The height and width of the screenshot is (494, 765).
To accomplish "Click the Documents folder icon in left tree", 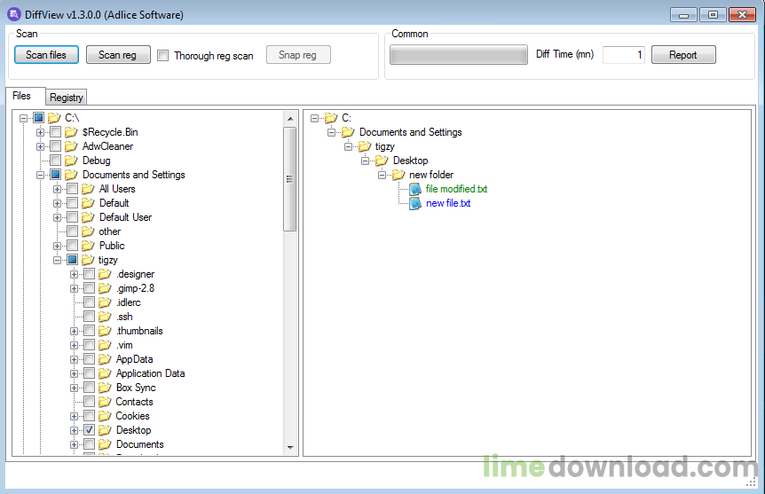I will (x=105, y=444).
